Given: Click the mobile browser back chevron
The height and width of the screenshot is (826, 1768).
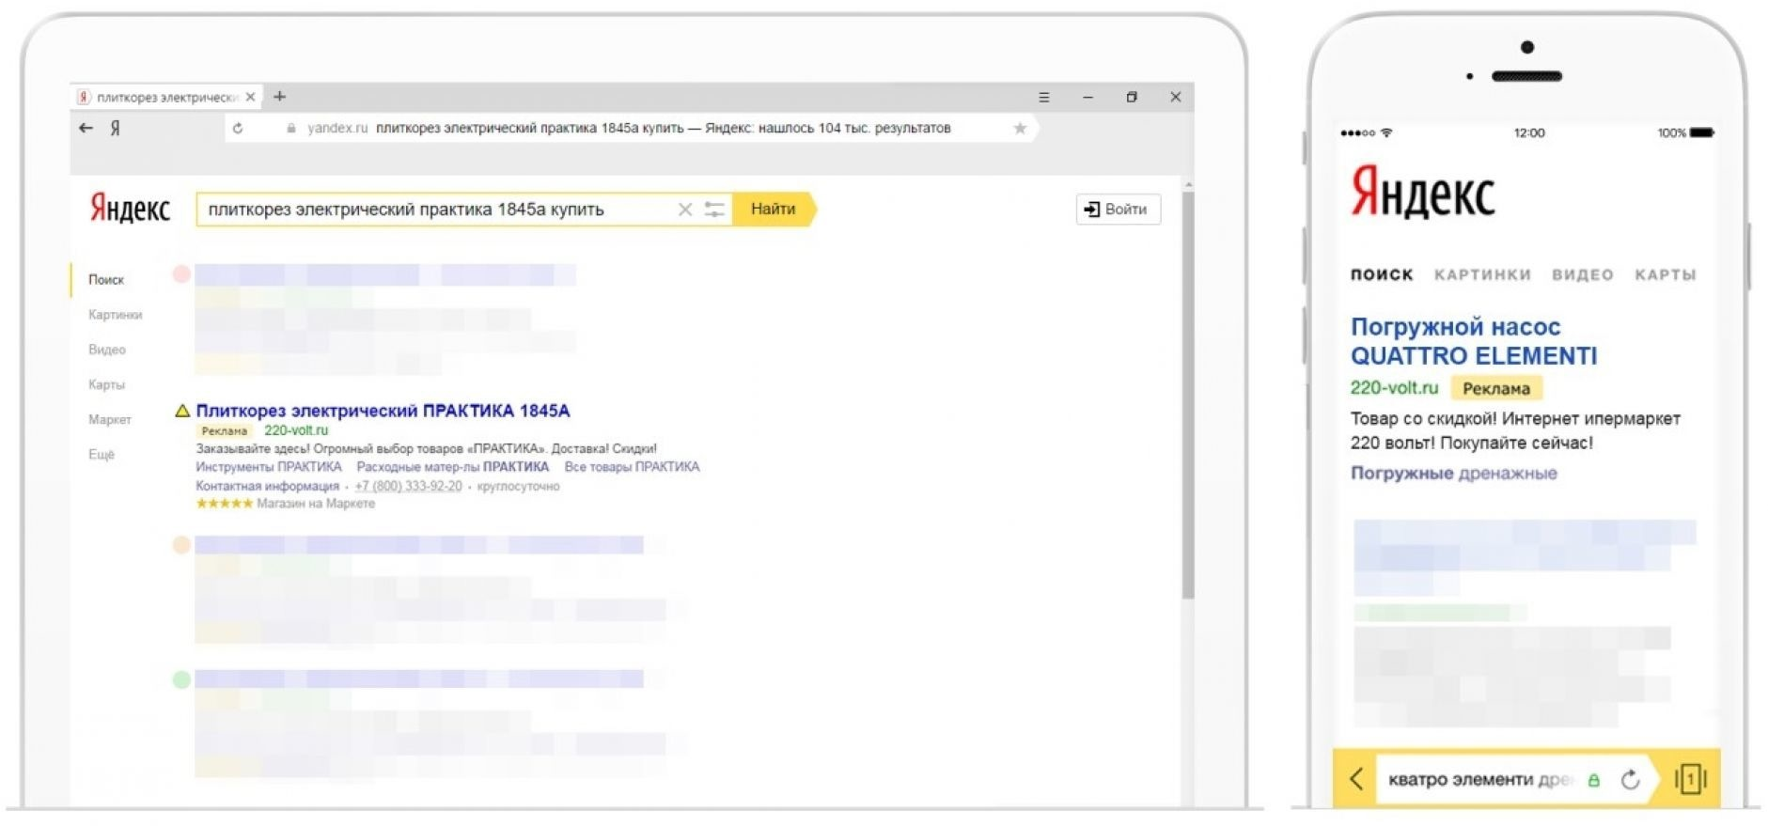Looking at the screenshot, I should pos(1356,778).
